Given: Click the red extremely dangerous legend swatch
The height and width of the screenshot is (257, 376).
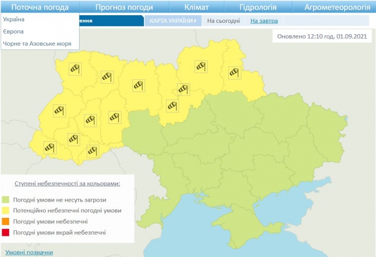Looking at the screenshot, I should coord(6,233).
